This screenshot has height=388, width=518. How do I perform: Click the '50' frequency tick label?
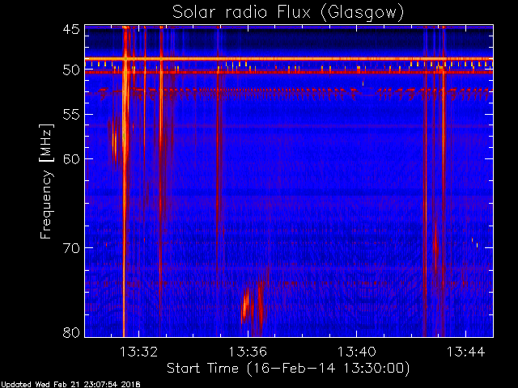click(x=71, y=70)
